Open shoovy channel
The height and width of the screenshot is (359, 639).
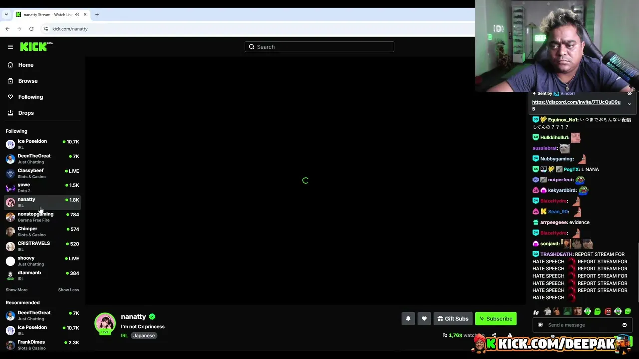tap(43, 261)
